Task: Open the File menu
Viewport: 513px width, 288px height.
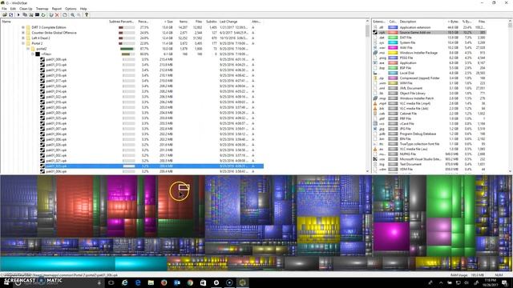Action: pyautogui.click(x=4, y=9)
